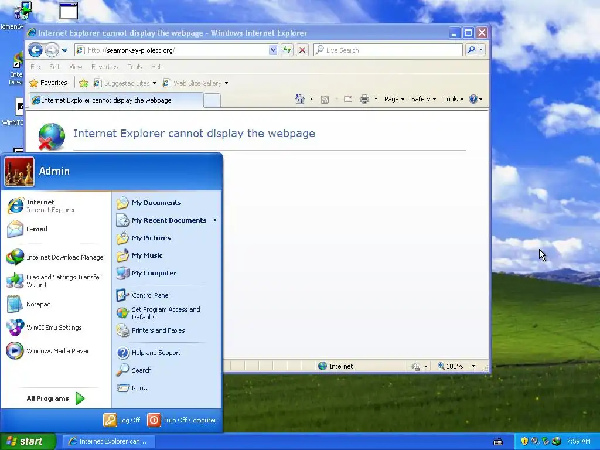Click the on-screen keyboard tray icon
This screenshot has width=600, height=450.
[x=498, y=442]
